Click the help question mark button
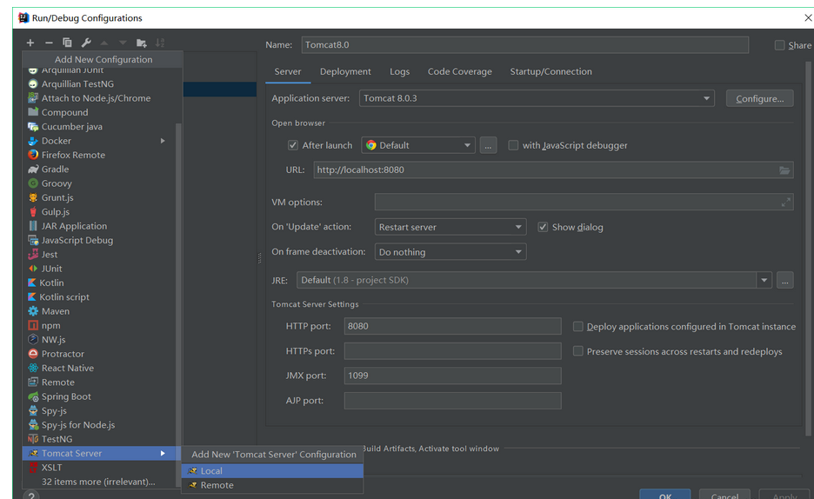The image size is (814, 499). tap(31, 496)
